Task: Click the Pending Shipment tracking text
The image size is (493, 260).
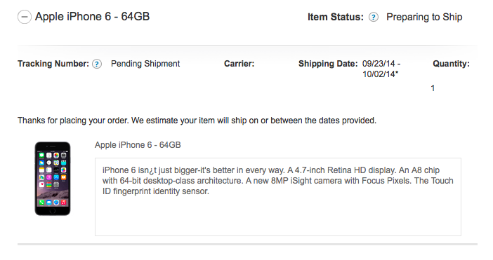Action: [145, 64]
